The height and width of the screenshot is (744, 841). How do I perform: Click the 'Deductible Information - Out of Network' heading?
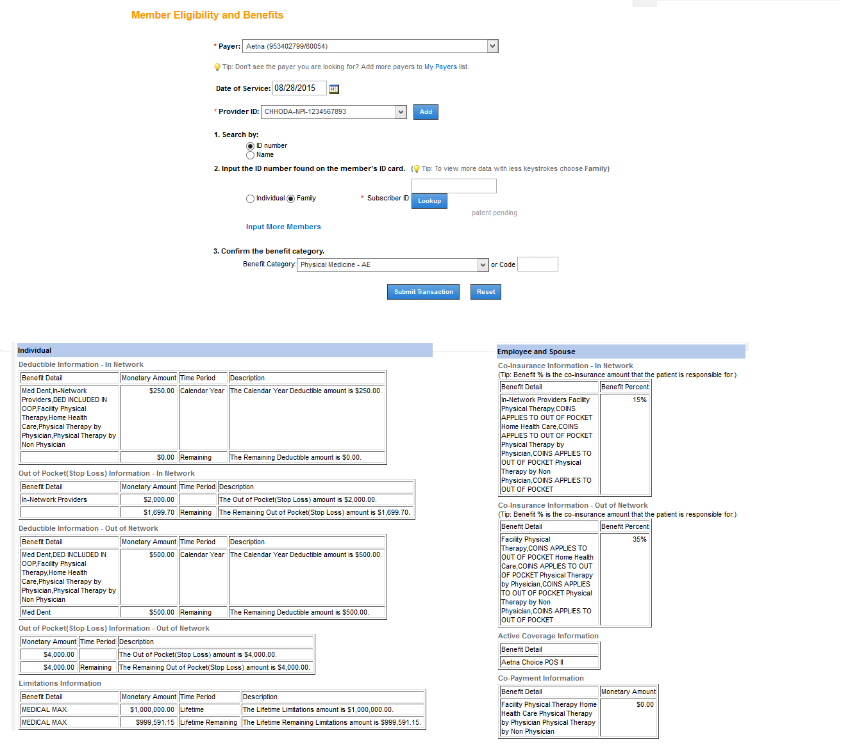(x=88, y=528)
